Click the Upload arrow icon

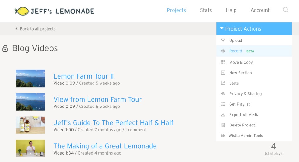tap(223, 40)
